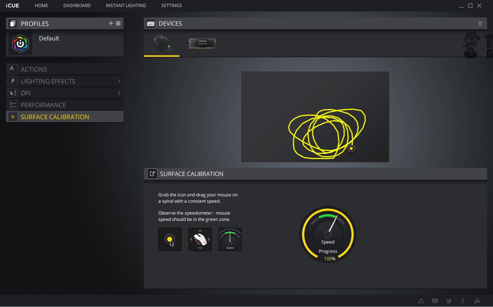This screenshot has width=493, height=307.
Task: Click the Devices keyboard icon
Action: (150, 23)
